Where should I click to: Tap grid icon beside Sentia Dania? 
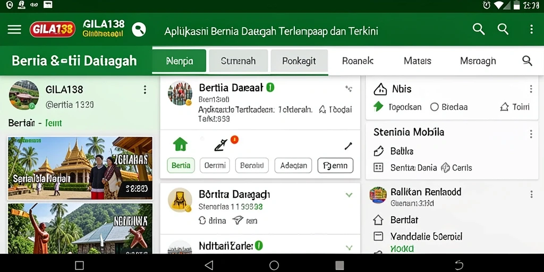(x=378, y=168)
